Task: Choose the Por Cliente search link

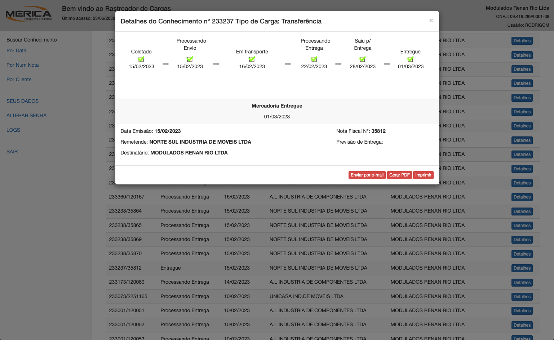Action: tap(19, 79)
